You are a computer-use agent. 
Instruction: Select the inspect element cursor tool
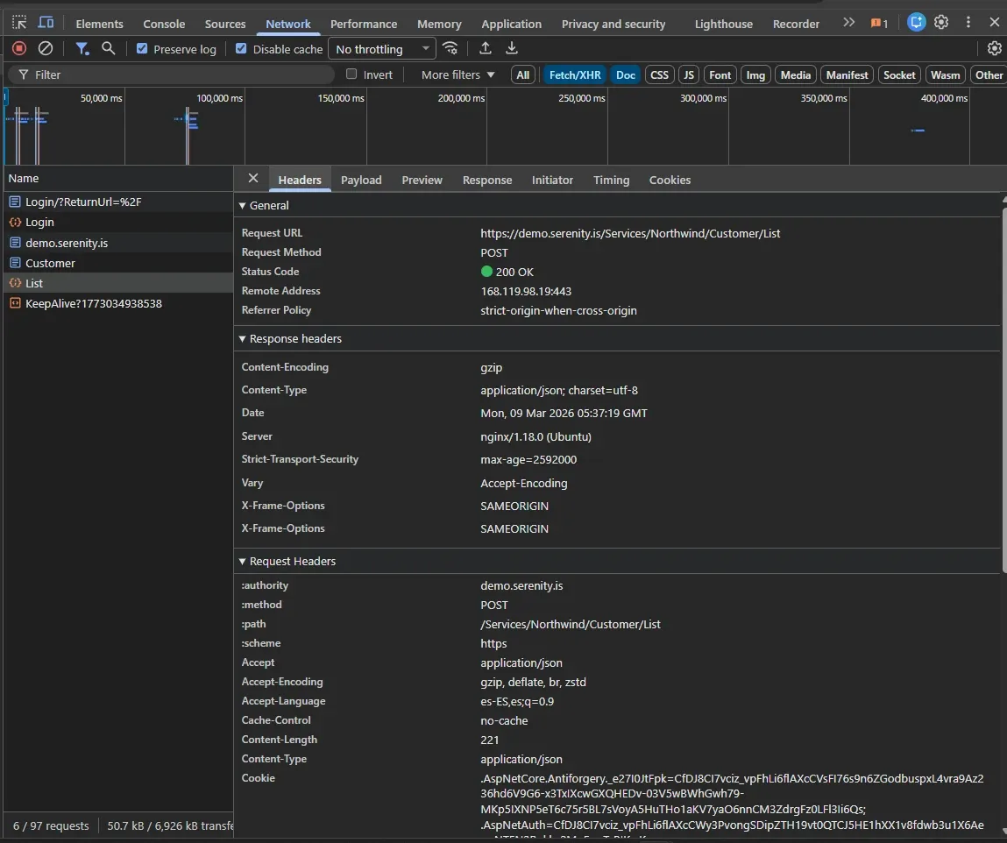(x=18, y=23)
